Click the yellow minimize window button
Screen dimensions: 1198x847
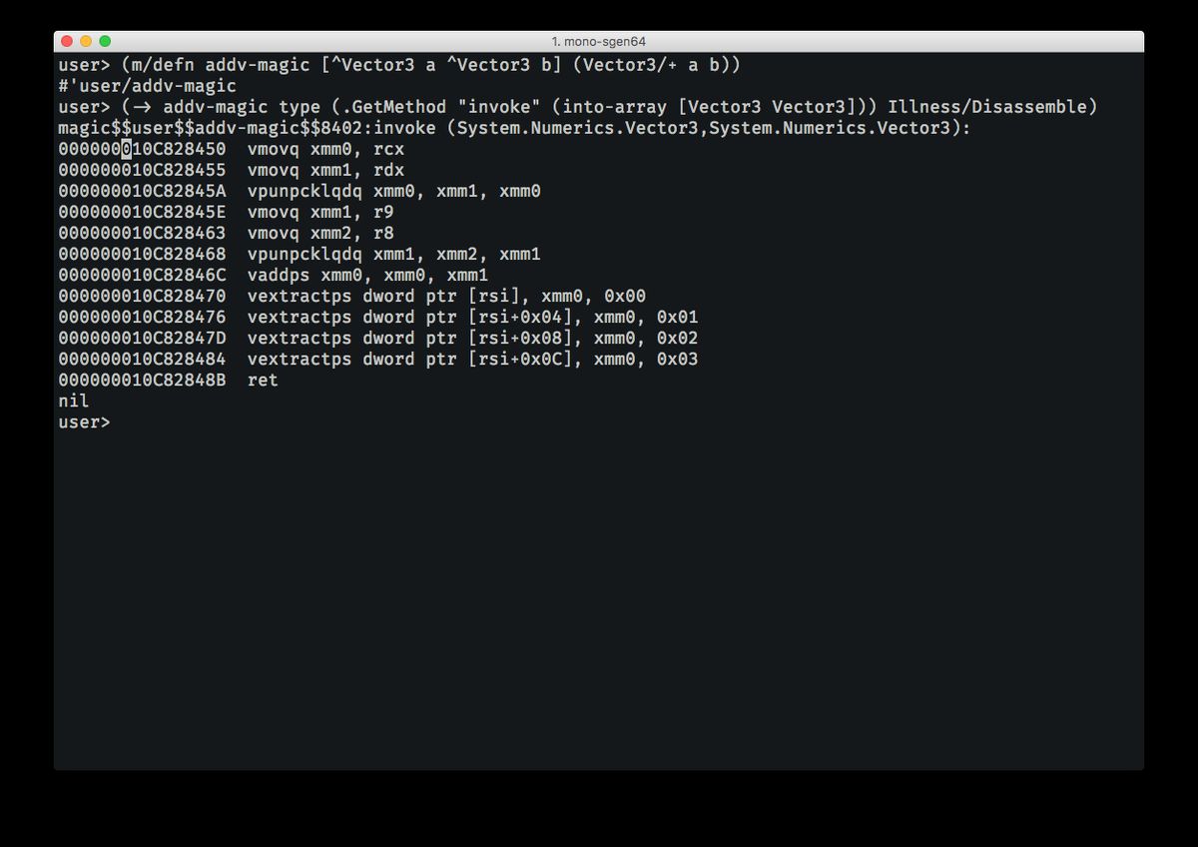(86, 41)
